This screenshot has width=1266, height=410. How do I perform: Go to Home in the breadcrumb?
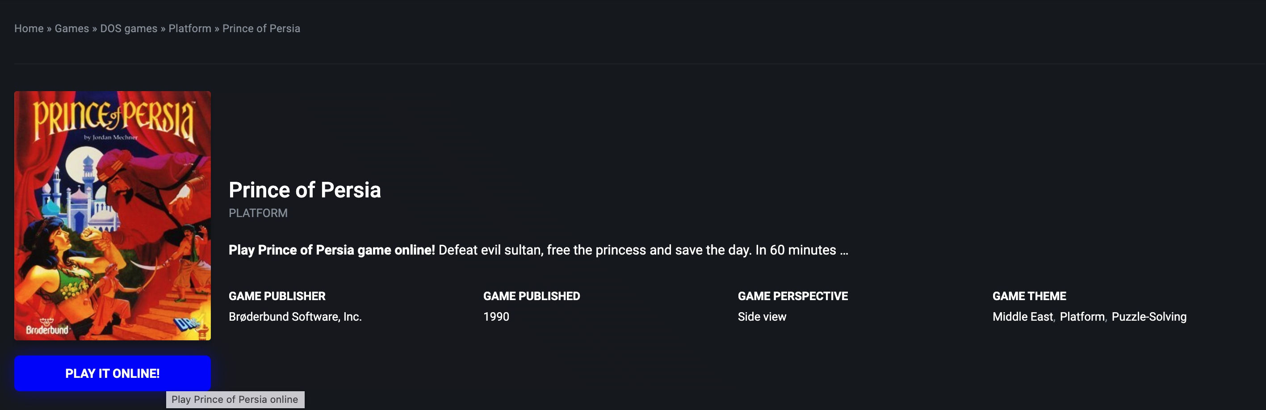[29, 29]
